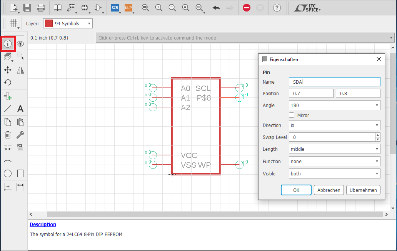Click the Übernehmen button

363,190
